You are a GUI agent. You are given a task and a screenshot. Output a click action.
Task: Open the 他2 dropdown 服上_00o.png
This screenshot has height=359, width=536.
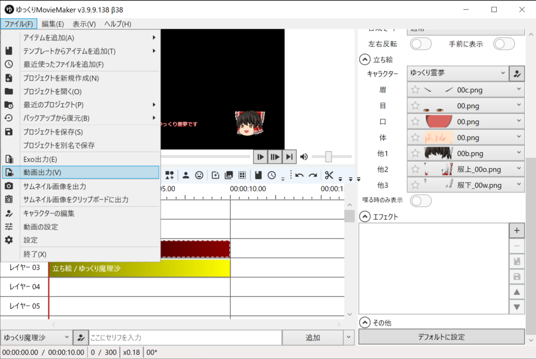(x=465, y=169)
